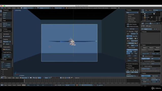The width and height of the screenshot is (162, 91).
Task: Click the timeline record button
Action: point(77,85)
